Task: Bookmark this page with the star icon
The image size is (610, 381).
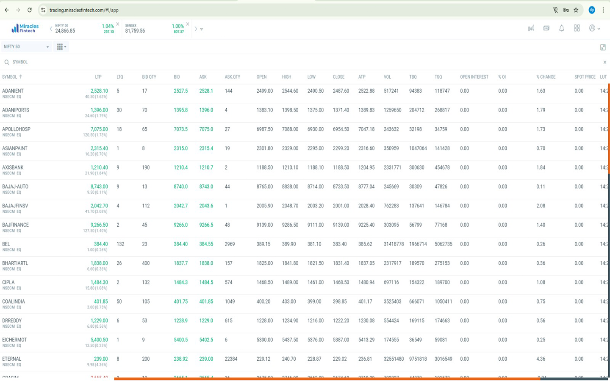Action: click(x=576, y=10)
